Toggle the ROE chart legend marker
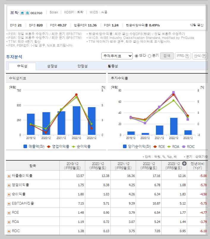 (x=155, y=147)
